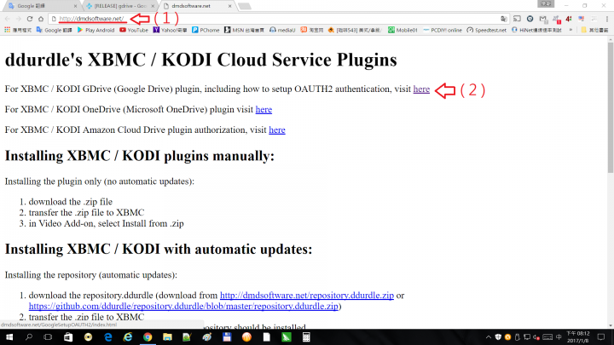This screenshot has height=345, width=614.
Task: Open the dmdsoftware.net repository.ddurdle.zip link
Action: (307, 296)
